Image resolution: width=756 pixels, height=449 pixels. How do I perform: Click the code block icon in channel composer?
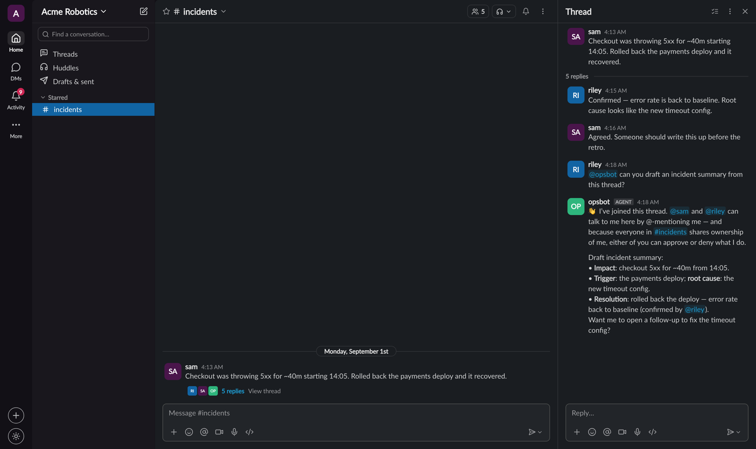249,432
